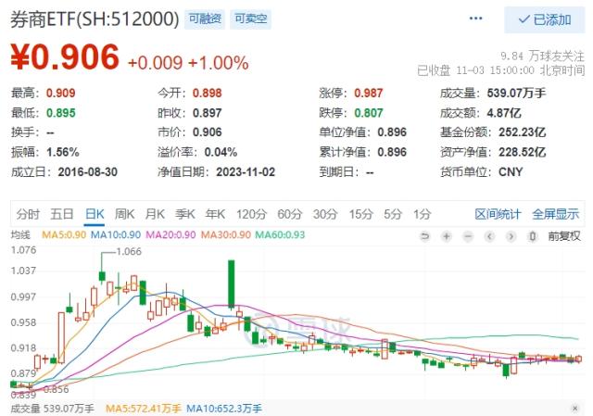Click the chart reset (undo) icon
Viewport: 593px width, 416px height.
click(425, 237)
